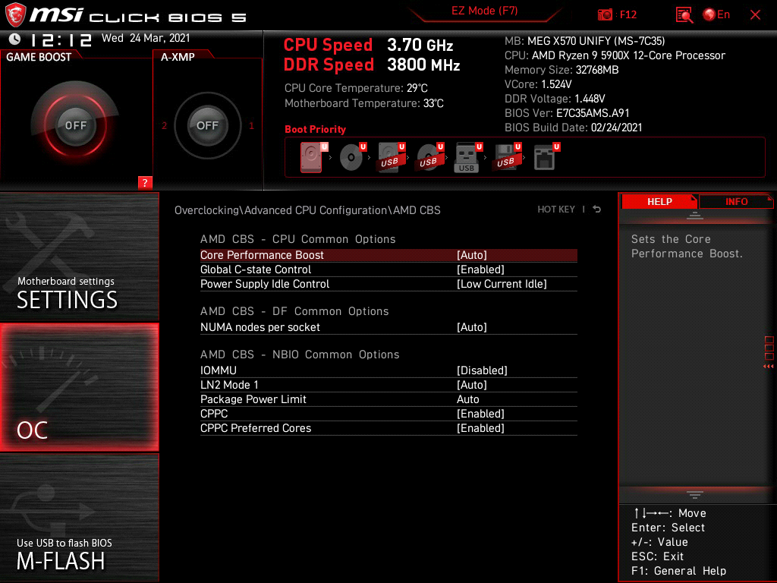This screenshot has height=583, width=777.
Task: Select the optical disc boot device icon
Action: click(x=352, y=157)
